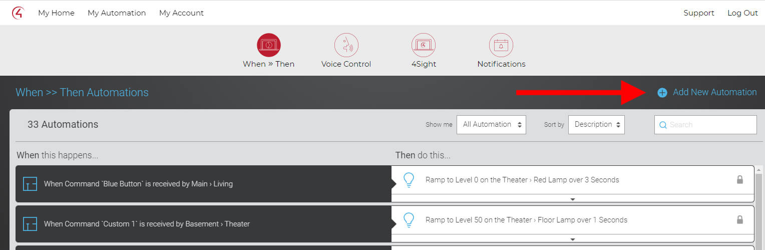Screen dimensions: 765x250
Task: Click inside the Search field
Action: pyautogui.click(x=705, y=125)
